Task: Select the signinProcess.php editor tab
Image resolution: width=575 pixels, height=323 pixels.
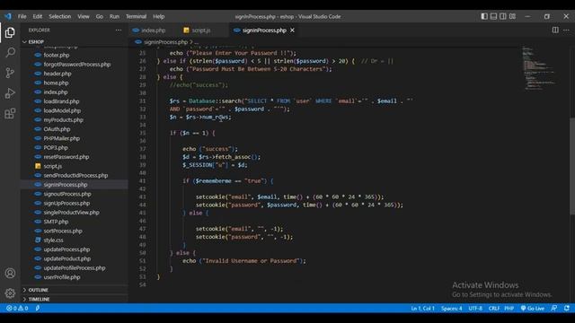Action: point(264,30)
